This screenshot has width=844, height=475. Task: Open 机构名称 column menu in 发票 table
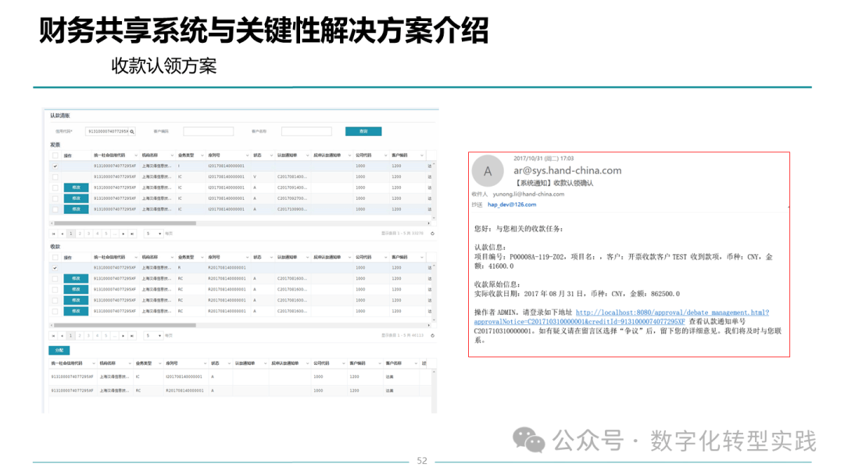point(172,155)
